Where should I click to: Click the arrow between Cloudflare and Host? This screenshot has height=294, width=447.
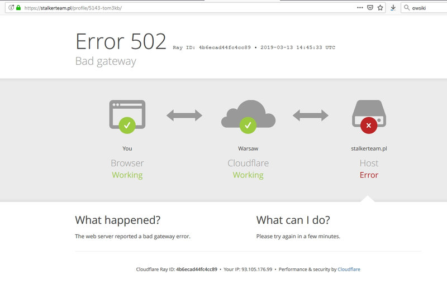pyautogui.click(x=311, y=115)
